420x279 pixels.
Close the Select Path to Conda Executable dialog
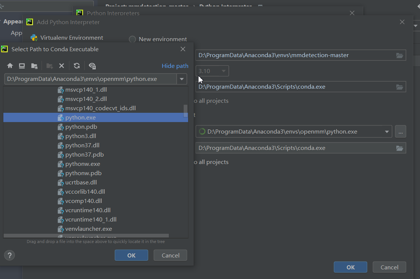[x=183, y=49]
